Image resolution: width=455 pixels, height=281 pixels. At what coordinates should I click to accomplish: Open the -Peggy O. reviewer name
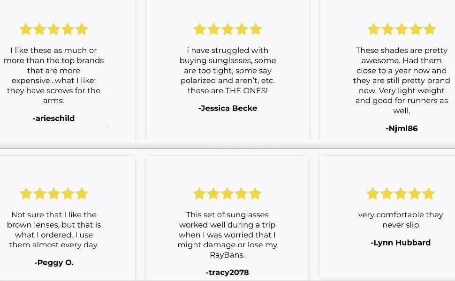tap(53, 263)
